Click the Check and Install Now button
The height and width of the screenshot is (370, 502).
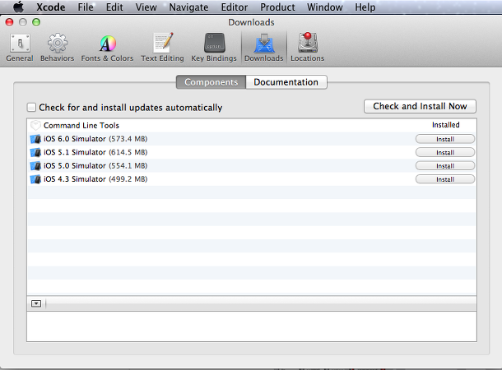coord(420,106)
